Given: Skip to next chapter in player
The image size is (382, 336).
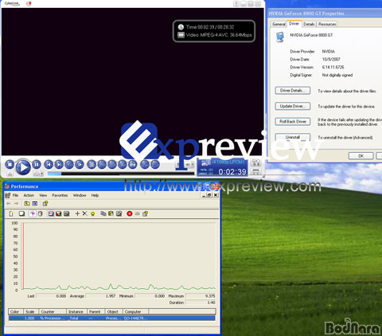Looking at the screenshot, I should tap(59, 165).
